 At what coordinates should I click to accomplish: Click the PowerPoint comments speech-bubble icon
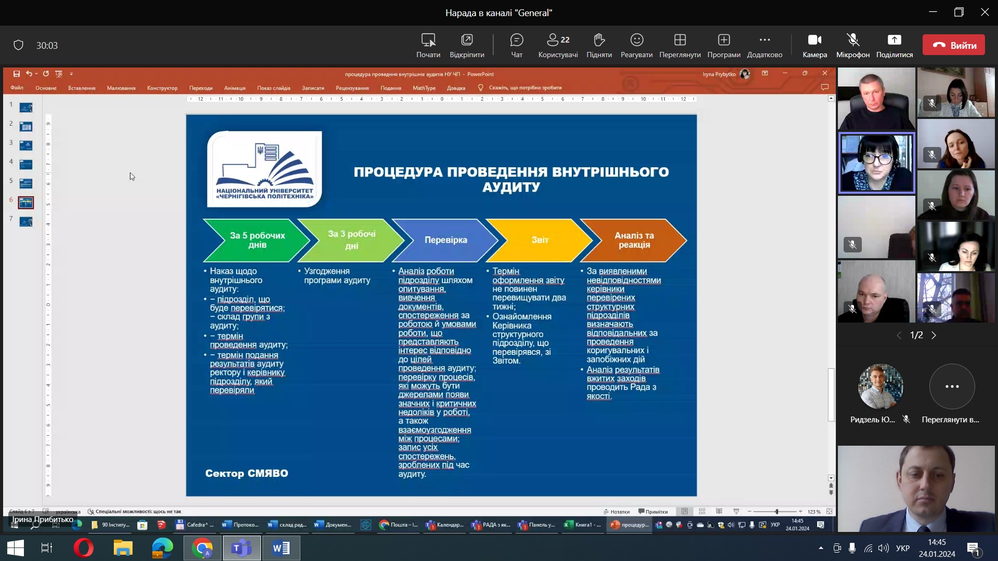[824, 87]
